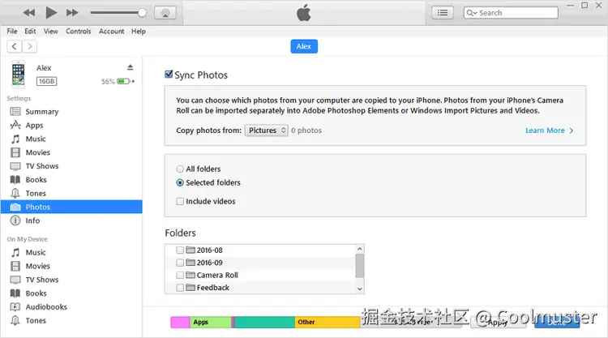608x338 pixels.
Task: Click the Search field
Action: click(x=511, y=13)
